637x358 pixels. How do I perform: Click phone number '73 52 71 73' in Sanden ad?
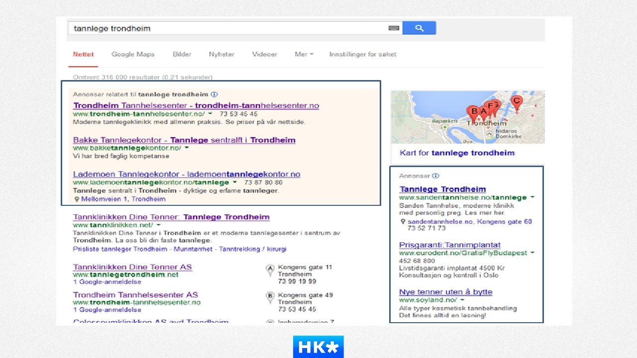point(426,228)
